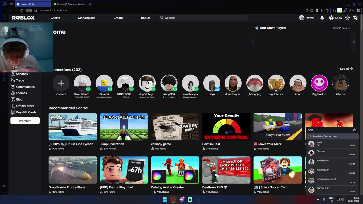
Task: Open new browser tab with plus
Action: click(90, 4)
